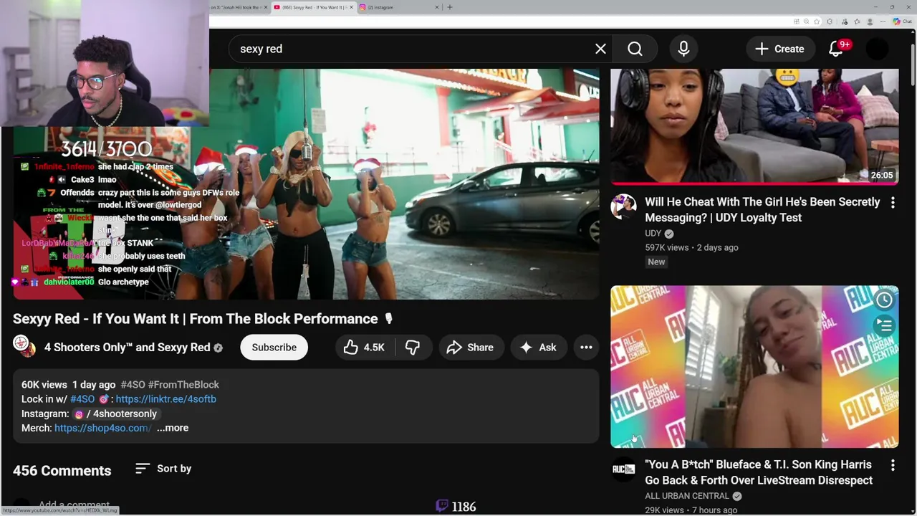Open channel name 4 Shooters Only and Sexyy Red
Screen dimensions: 917x516
click(x=127, y=347)
